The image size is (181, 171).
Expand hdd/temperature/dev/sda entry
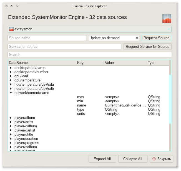tap(11, 85)
